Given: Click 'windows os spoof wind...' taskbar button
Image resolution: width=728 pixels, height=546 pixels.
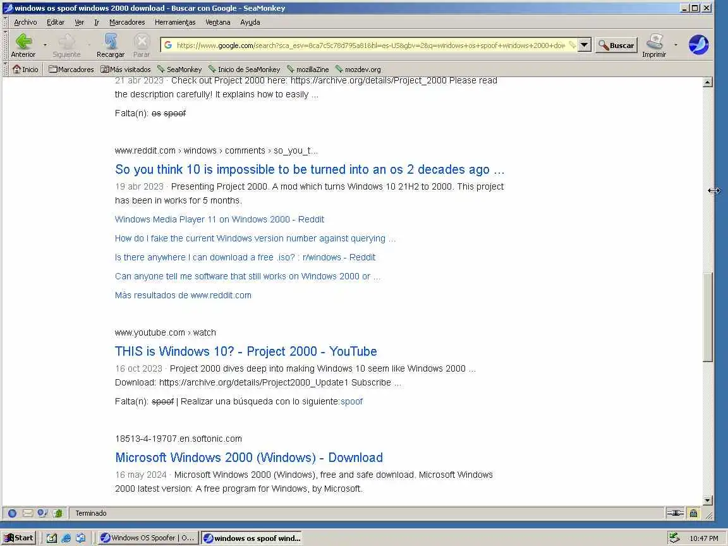Looking at the screenshot, I should click(x=252, y=538).
